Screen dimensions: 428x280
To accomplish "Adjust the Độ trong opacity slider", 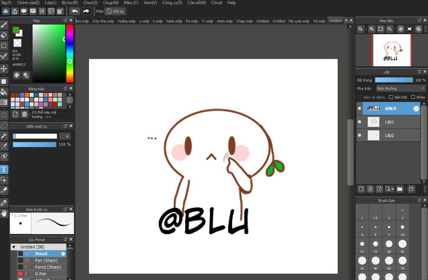I will click(394, 80).
